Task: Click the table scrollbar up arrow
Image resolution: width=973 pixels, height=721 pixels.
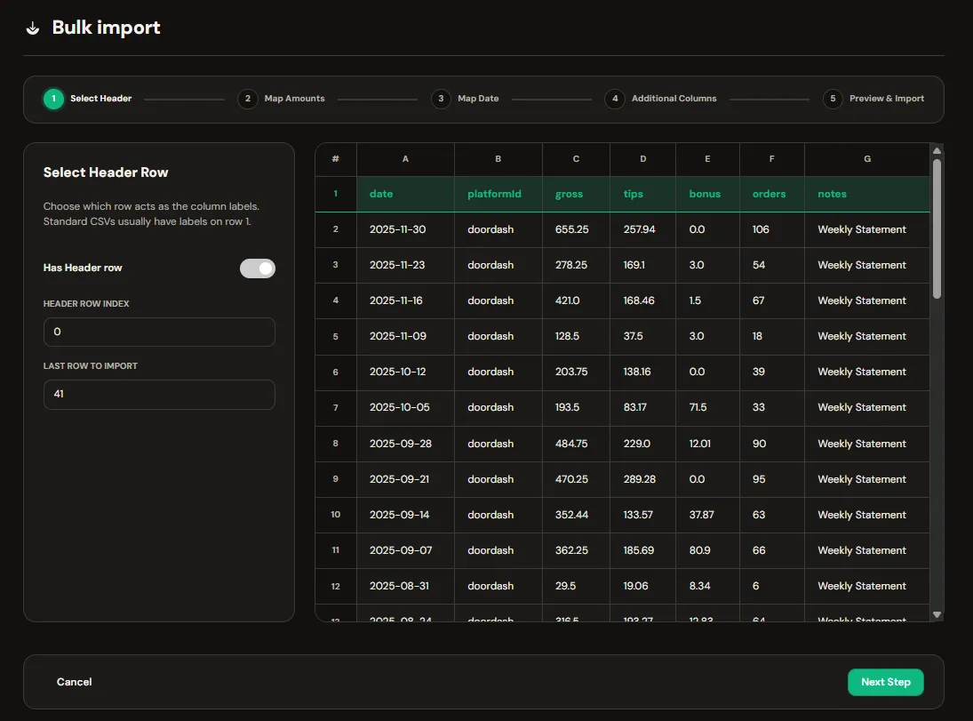Action: 937,151
